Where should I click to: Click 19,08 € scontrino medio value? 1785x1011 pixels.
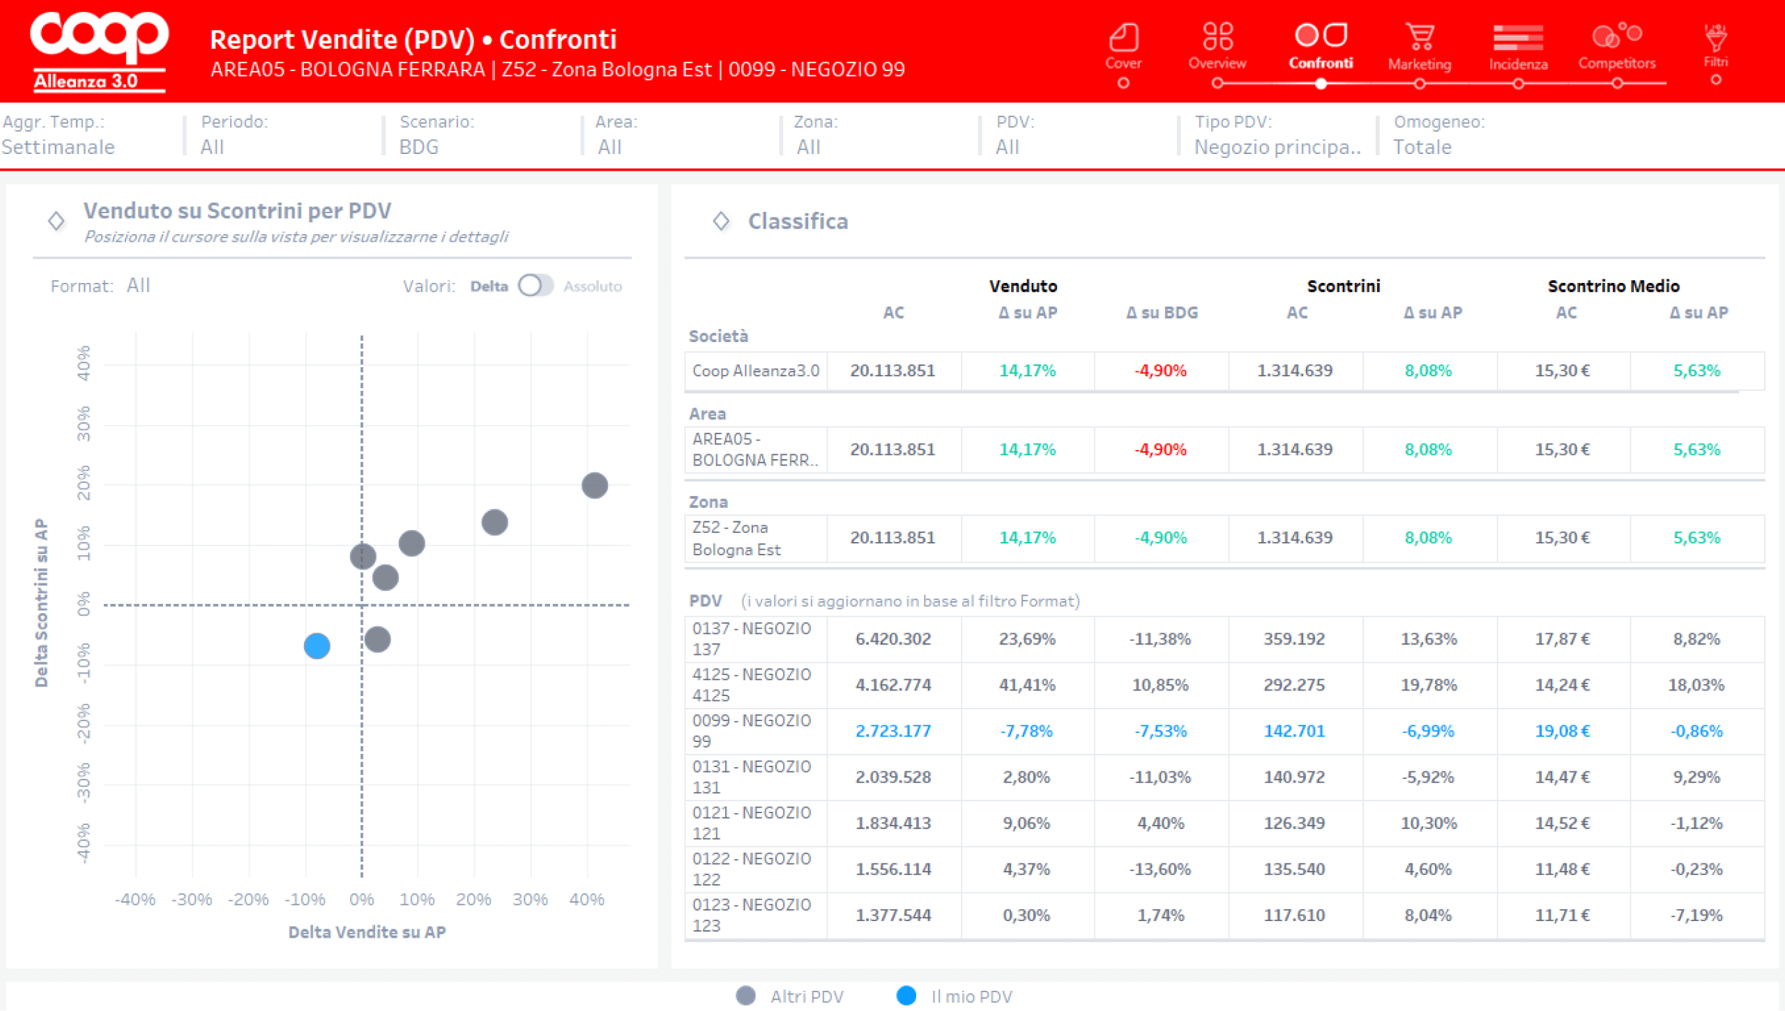pos(1562,731)
